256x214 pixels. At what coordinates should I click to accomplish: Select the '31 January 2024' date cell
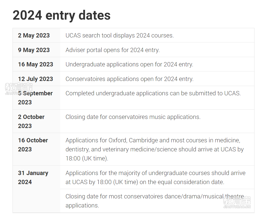tap(37, 189)
